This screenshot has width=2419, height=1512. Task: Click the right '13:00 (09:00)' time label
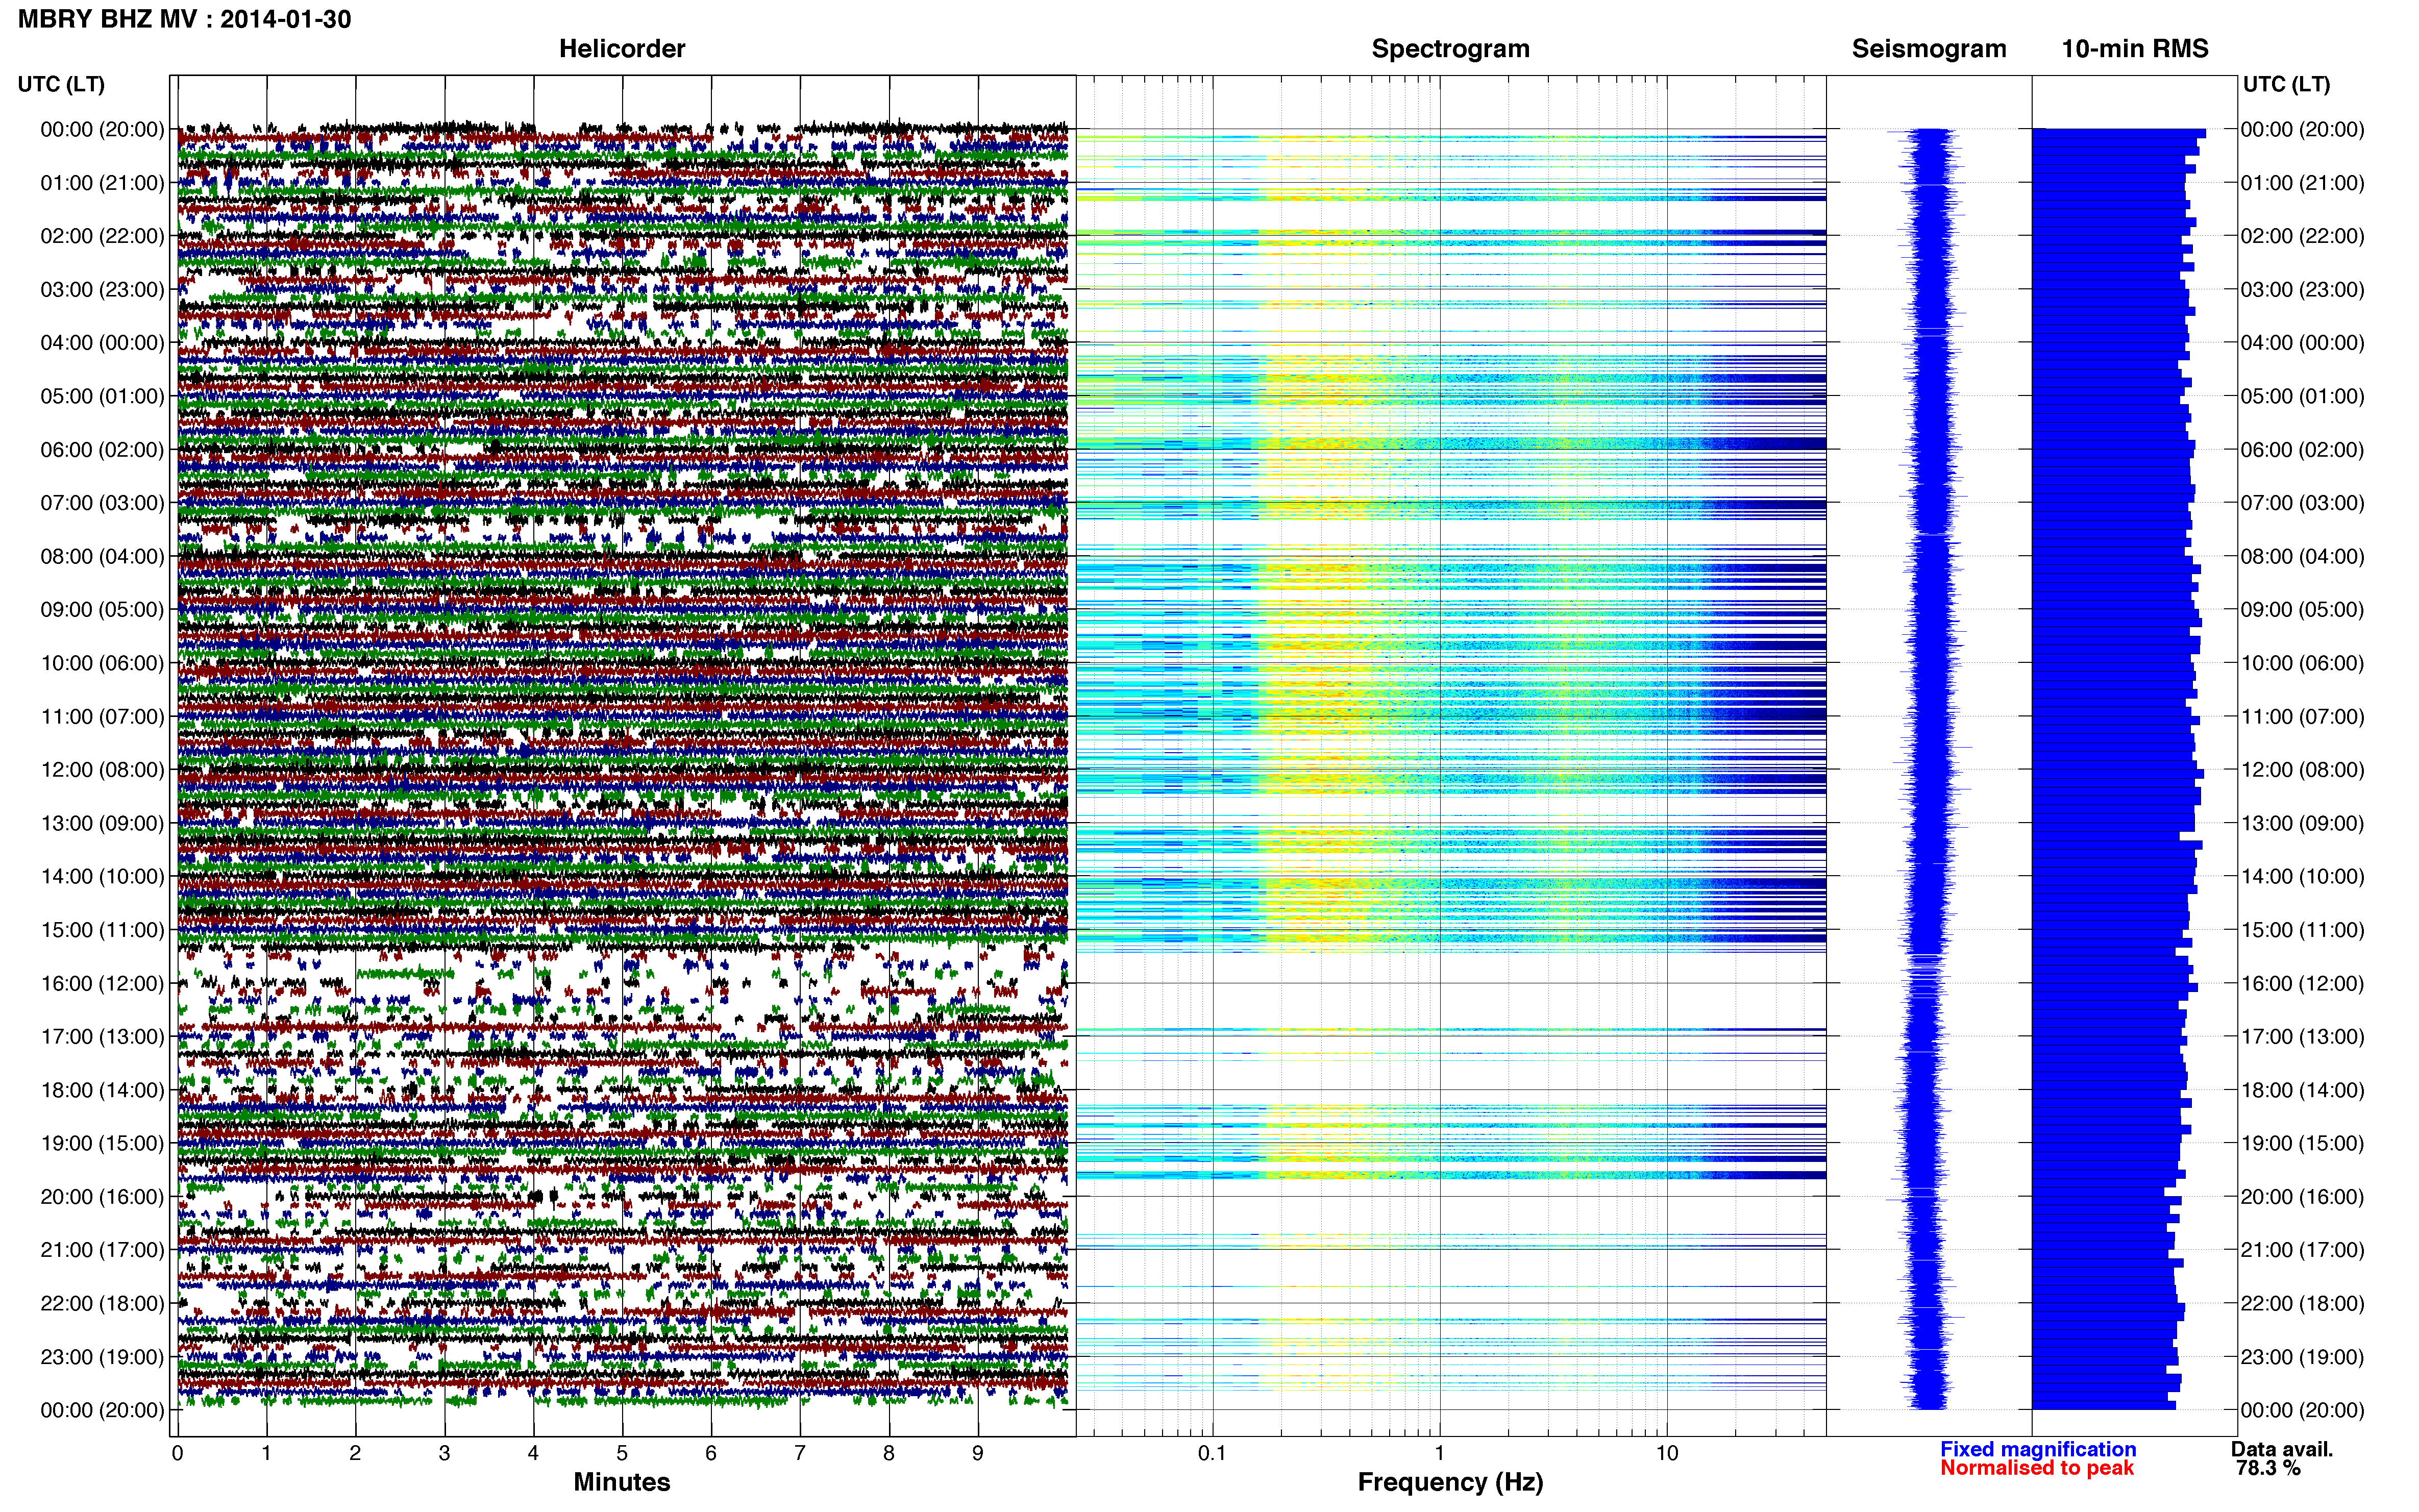click(x=2302, y=823)
